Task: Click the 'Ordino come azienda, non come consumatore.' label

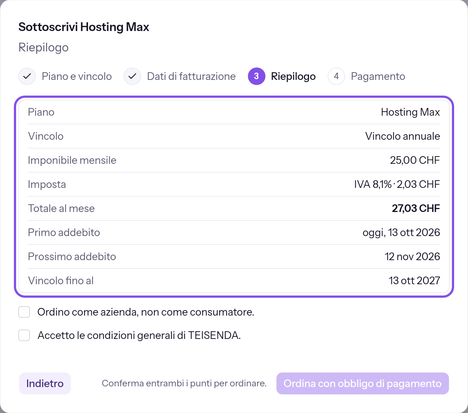Action: 146,312
